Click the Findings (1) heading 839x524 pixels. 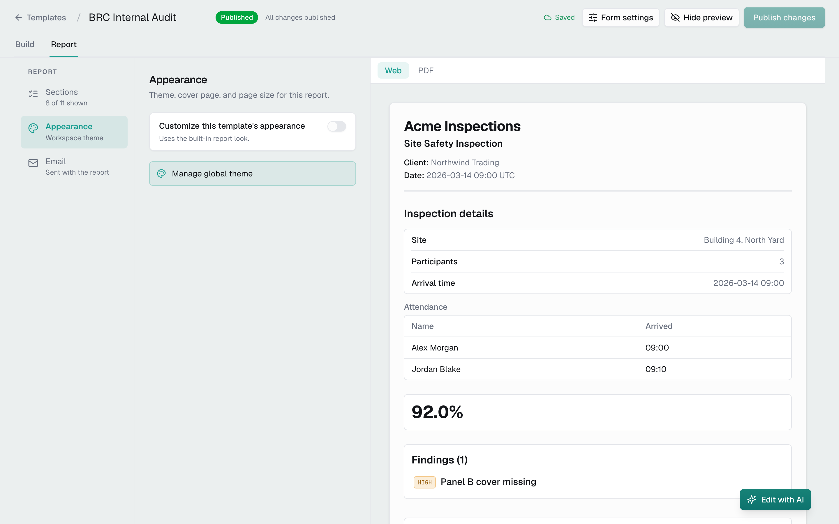440,460
